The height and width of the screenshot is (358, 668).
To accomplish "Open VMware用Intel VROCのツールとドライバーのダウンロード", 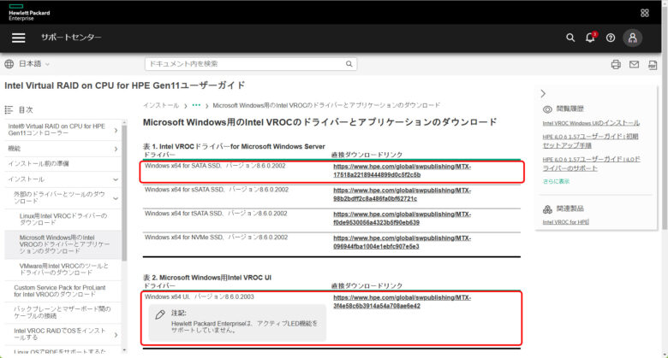I will (64, 269).
